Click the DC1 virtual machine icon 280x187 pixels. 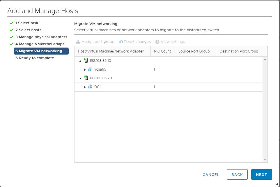point(90,87)
